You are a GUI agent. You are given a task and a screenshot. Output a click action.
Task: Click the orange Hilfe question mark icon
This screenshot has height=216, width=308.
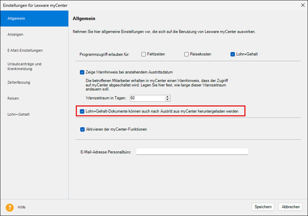click(x=10, y=208)
